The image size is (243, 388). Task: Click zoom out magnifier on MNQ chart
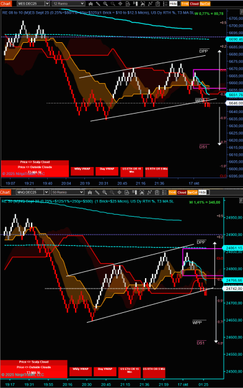[x=112, y=192]
